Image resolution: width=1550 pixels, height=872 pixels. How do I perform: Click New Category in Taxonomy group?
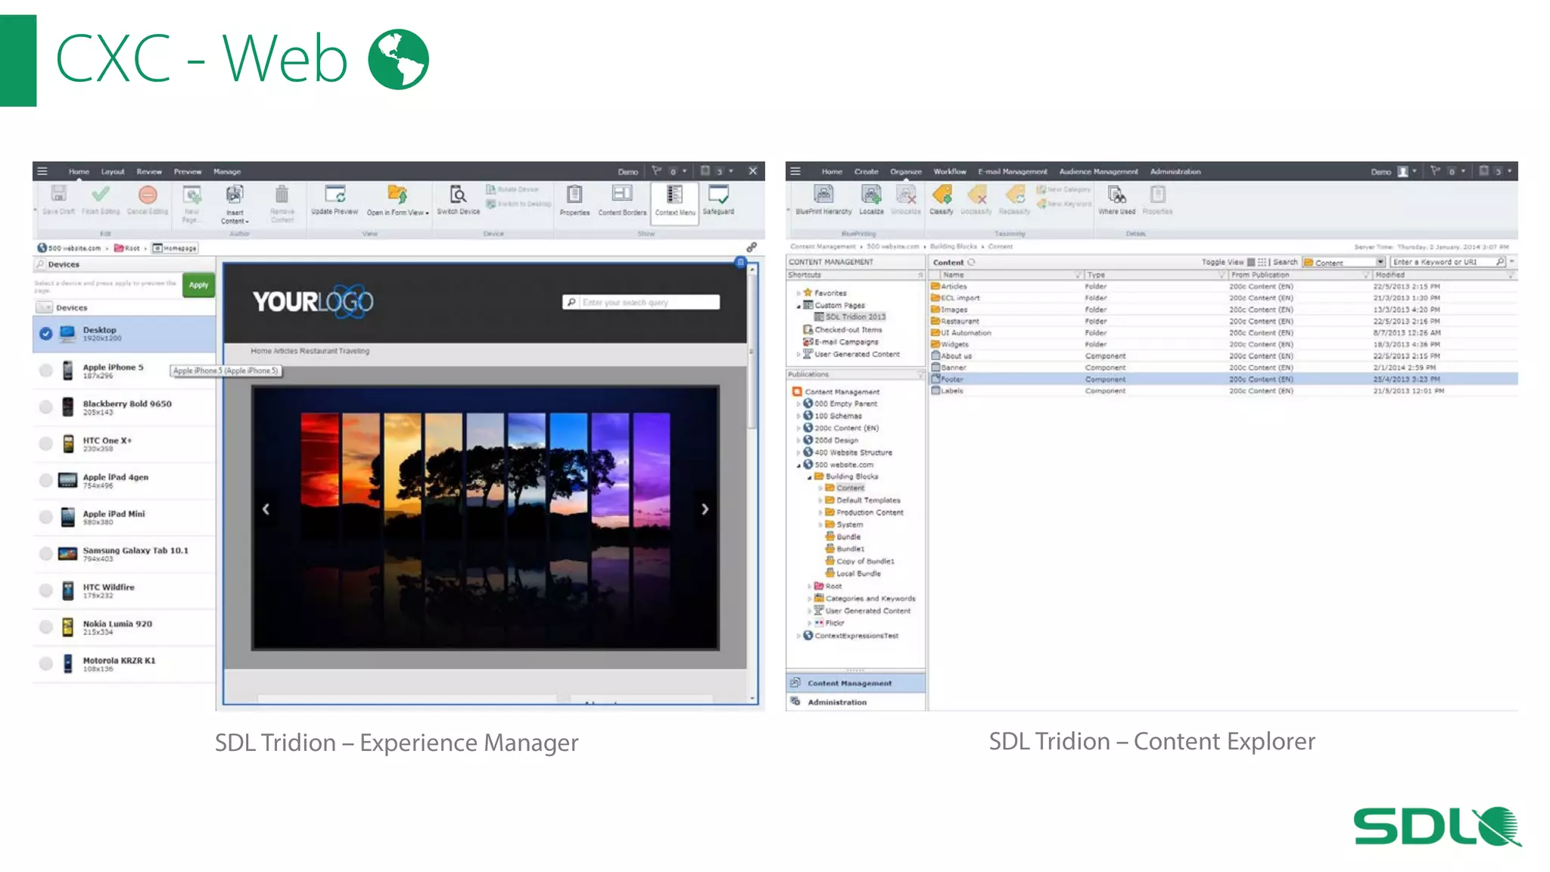coord(1063,189)
